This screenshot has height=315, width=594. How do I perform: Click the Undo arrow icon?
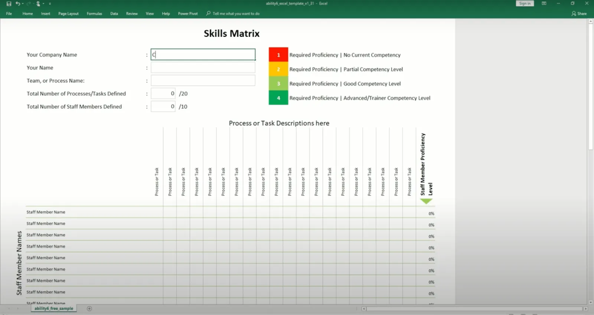[18, 4]
